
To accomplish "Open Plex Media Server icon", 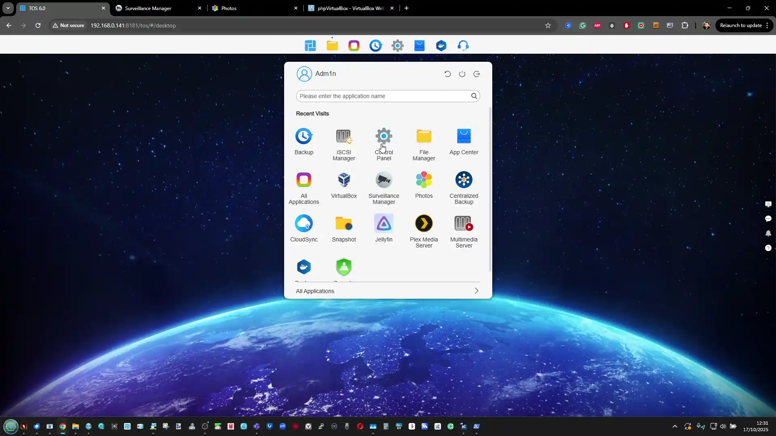I will [424, 224].
